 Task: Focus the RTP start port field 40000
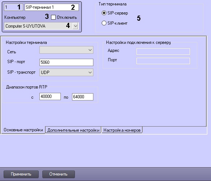(x=50, y=96)
